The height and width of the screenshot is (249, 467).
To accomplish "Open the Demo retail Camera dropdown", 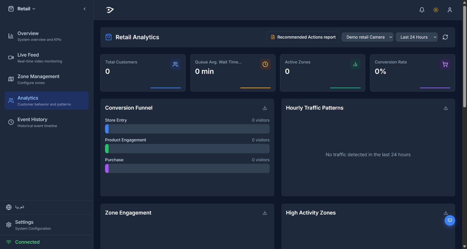I will coord(367,37).
